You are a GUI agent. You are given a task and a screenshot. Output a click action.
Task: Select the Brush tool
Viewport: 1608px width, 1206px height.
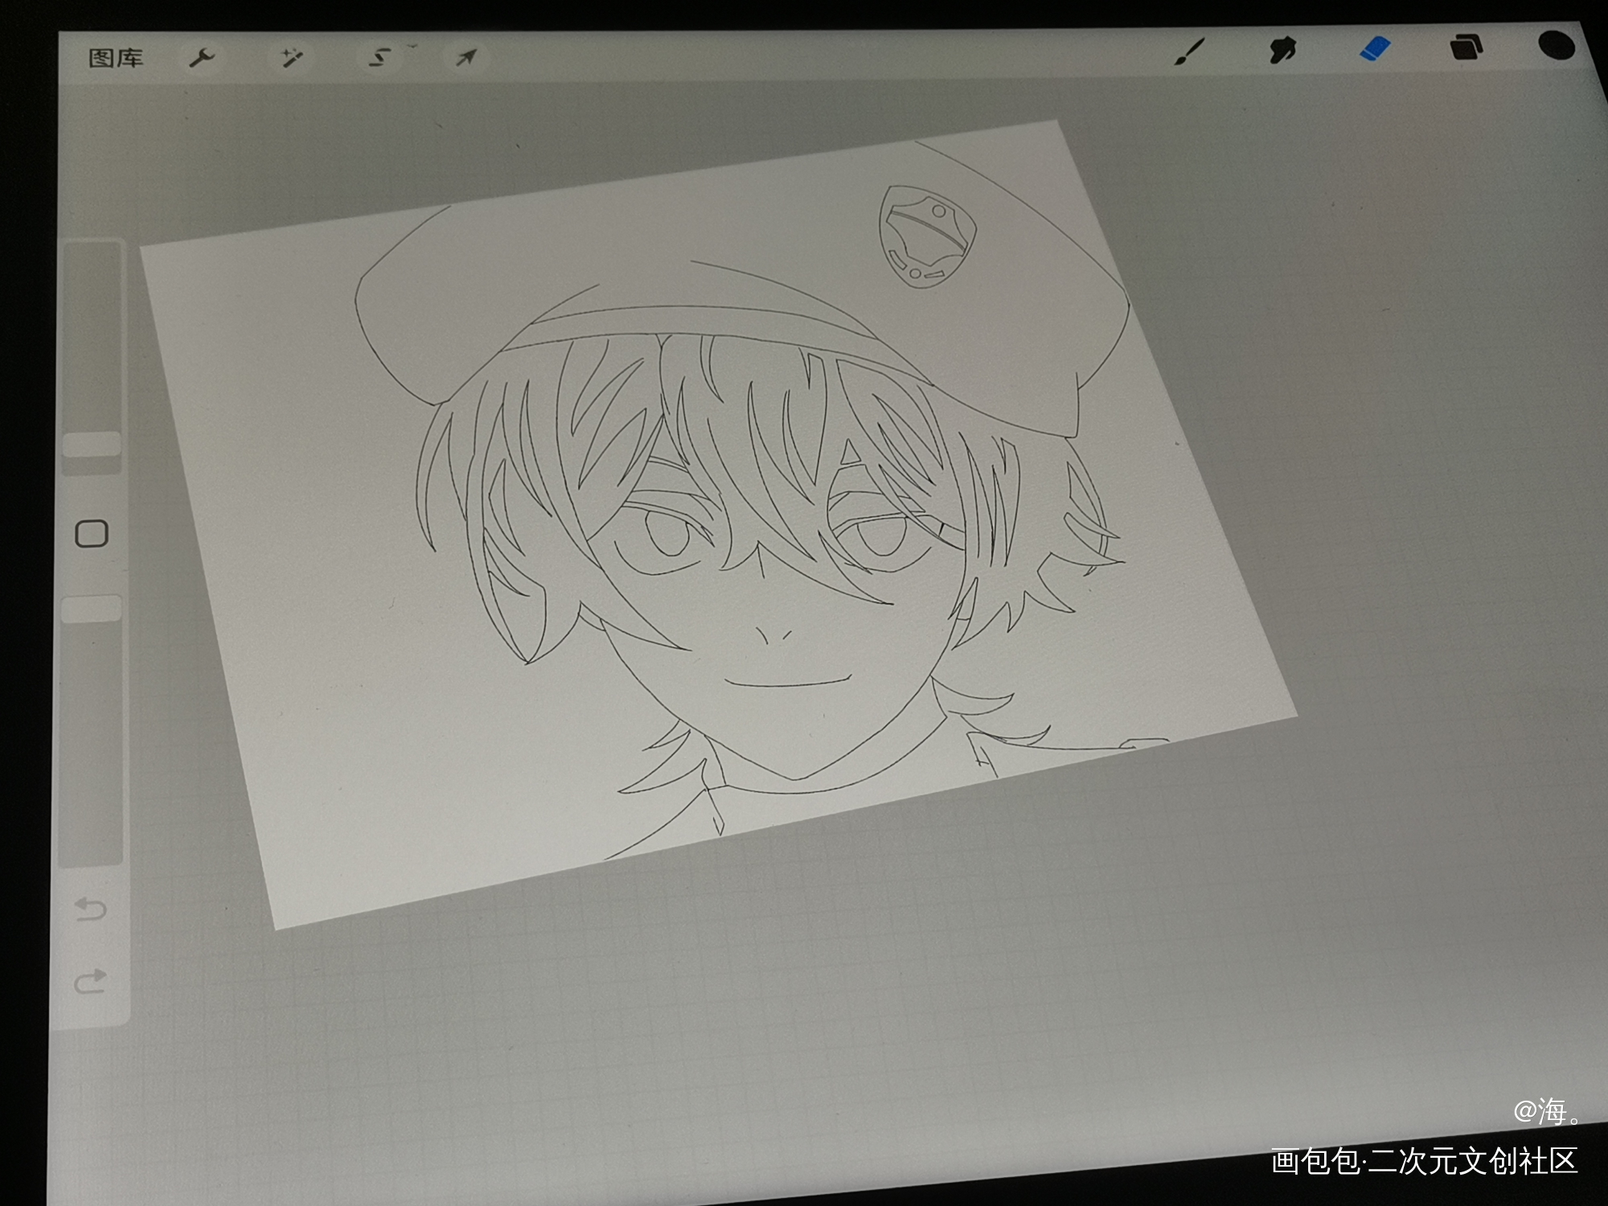click(x=1188, y=51)
